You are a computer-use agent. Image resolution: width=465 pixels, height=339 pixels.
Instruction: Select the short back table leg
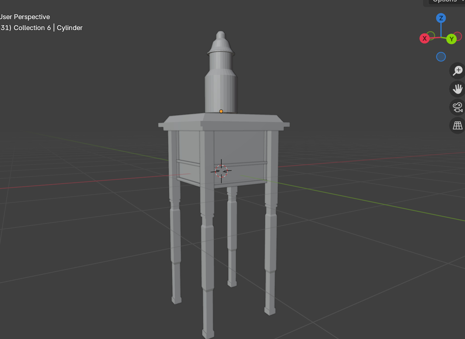point(232,237)
